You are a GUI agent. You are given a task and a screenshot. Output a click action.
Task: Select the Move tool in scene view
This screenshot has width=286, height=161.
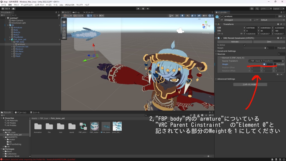64,25
